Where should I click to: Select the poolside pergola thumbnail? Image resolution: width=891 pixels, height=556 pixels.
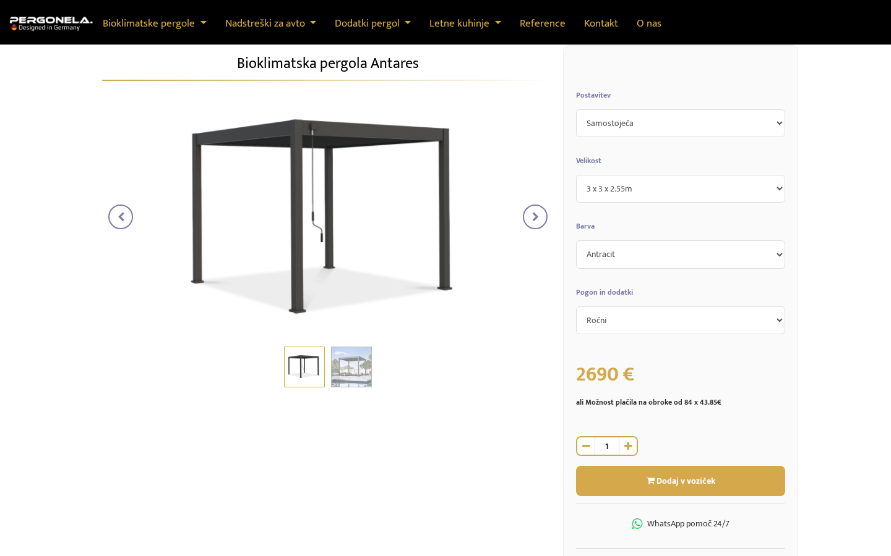coord(351,366)
